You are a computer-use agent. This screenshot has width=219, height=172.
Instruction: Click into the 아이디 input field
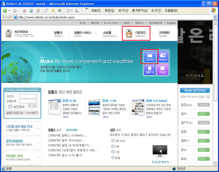pos(28,96)
